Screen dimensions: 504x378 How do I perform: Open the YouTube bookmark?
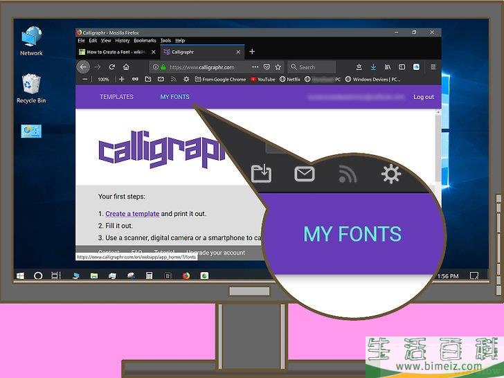pyautogui.click(x=262, y=79)
